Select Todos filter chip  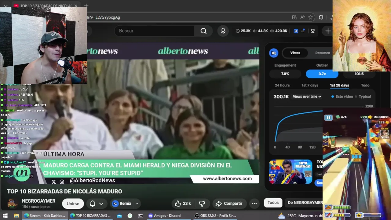273,203
